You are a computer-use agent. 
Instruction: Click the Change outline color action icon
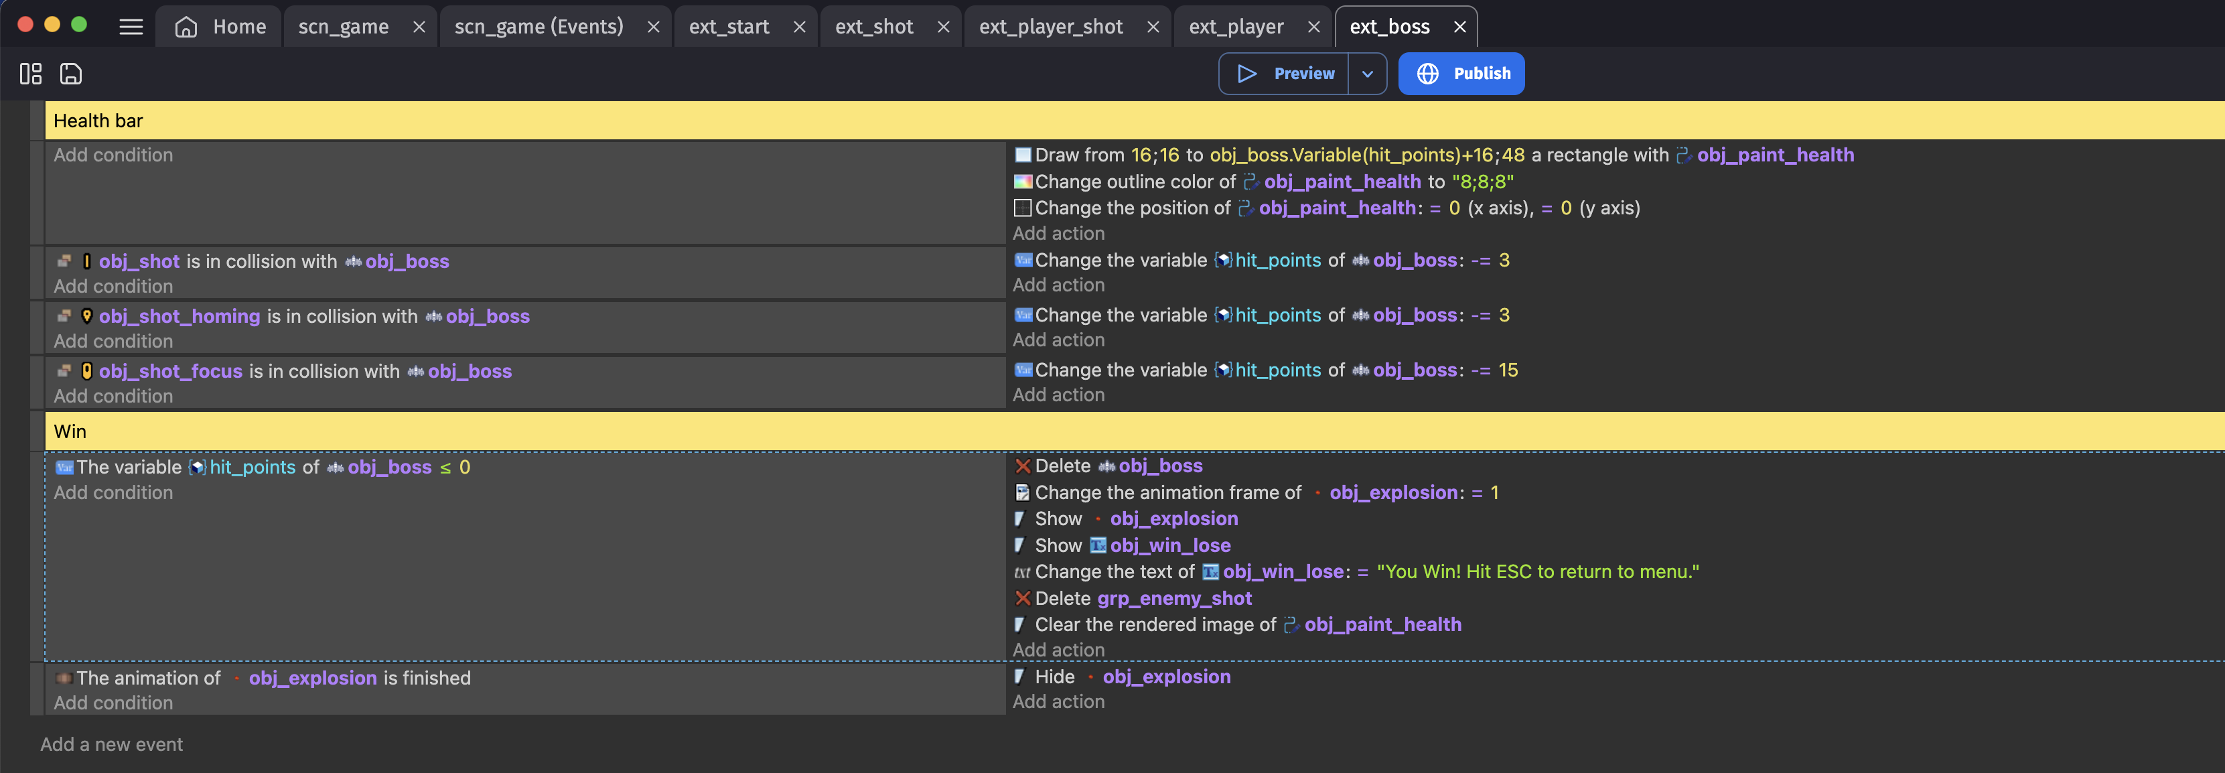tap(1023, 182)
